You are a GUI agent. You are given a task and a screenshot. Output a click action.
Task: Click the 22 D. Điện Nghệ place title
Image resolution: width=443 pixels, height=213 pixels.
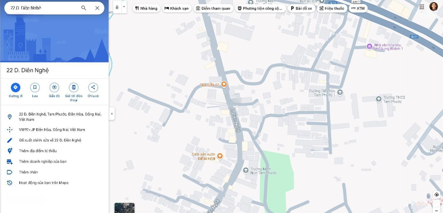[28, 70]
